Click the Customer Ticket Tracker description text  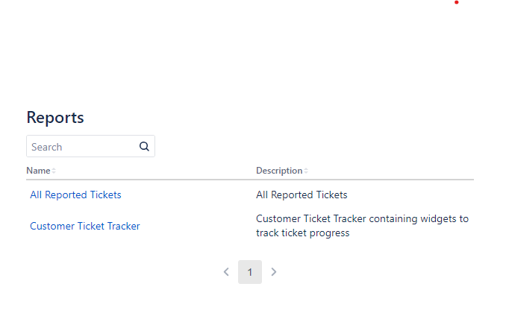[x=362, y=226]
